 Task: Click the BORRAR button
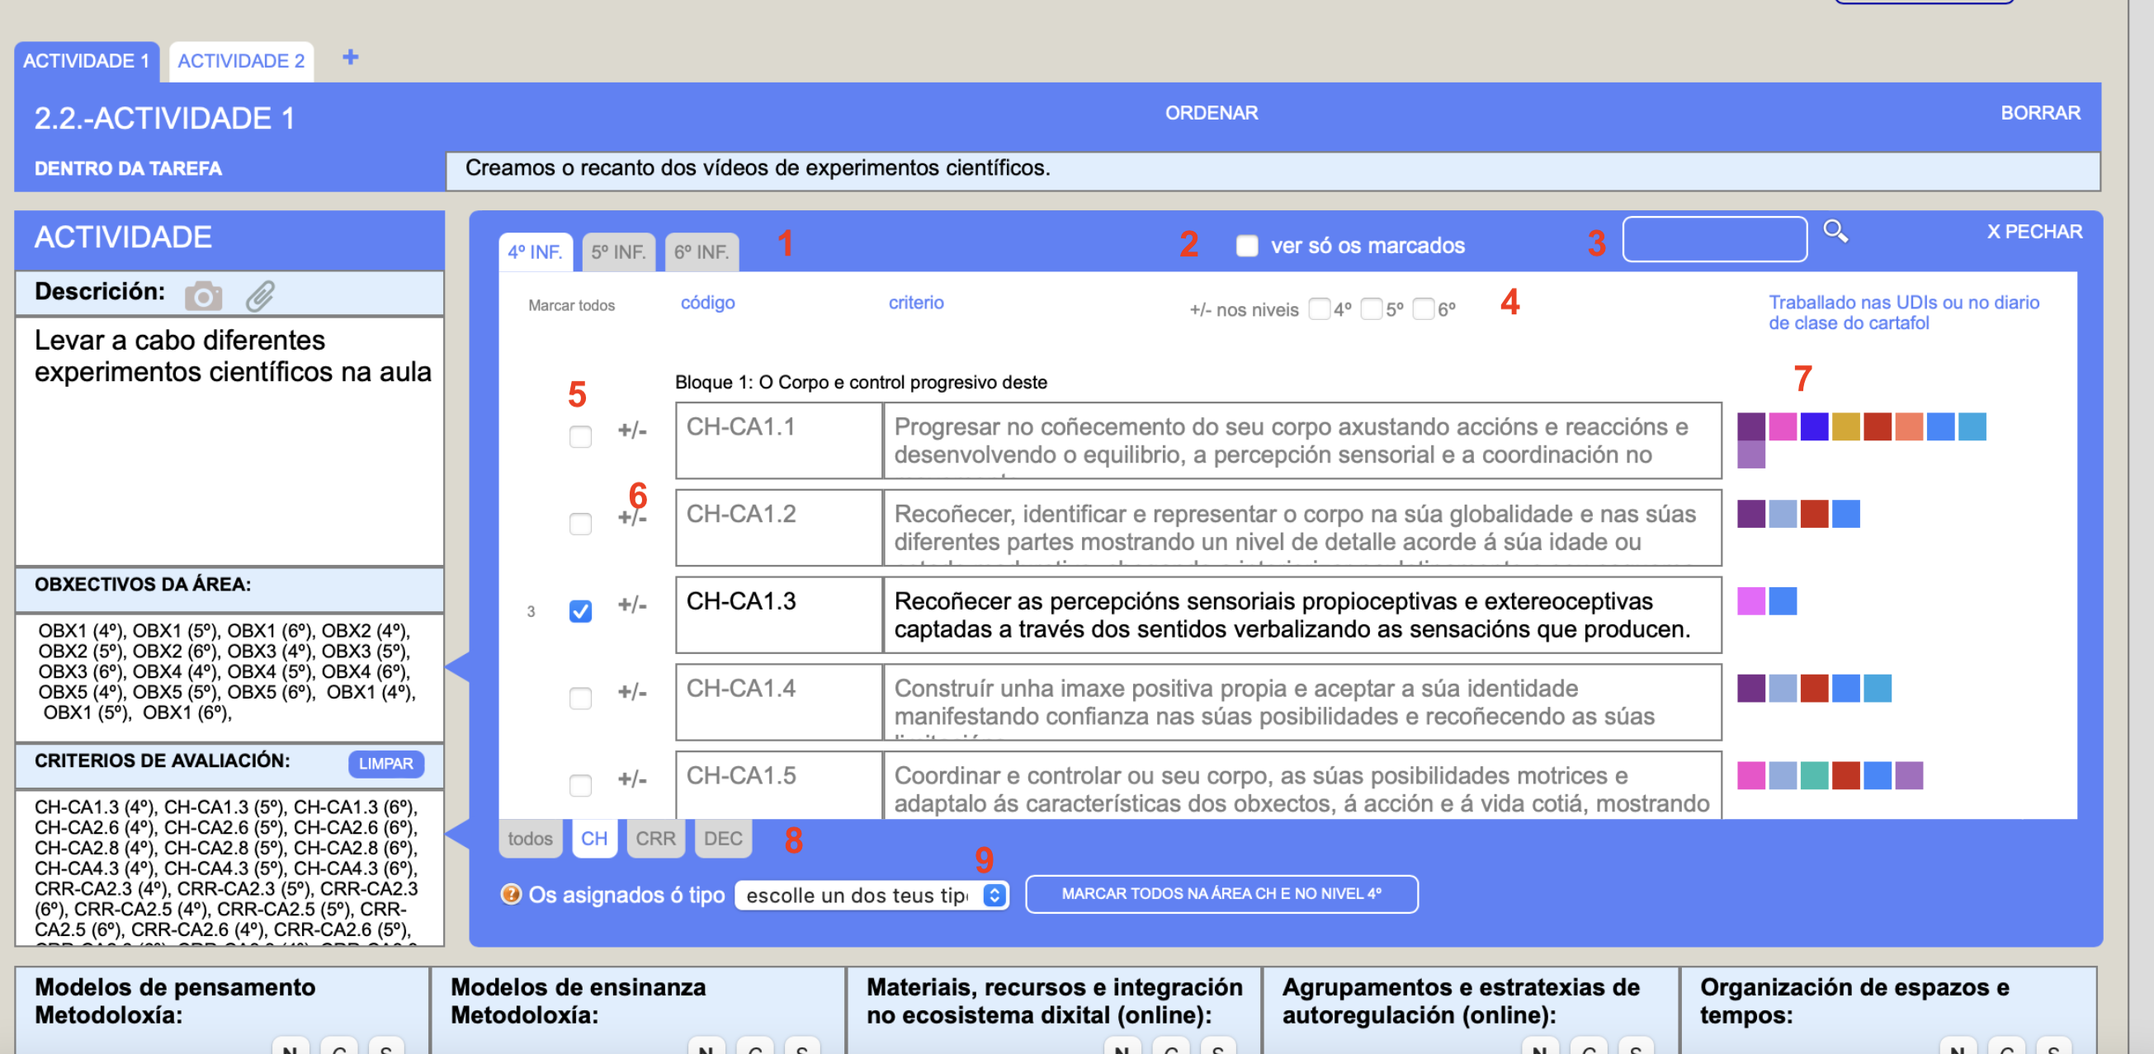pos(2040,113)
